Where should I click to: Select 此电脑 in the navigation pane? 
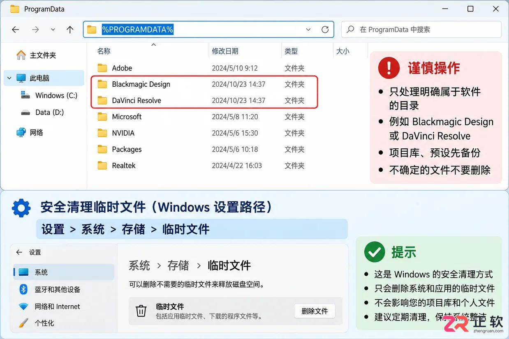pyautogui.click(x=44, y=78)
